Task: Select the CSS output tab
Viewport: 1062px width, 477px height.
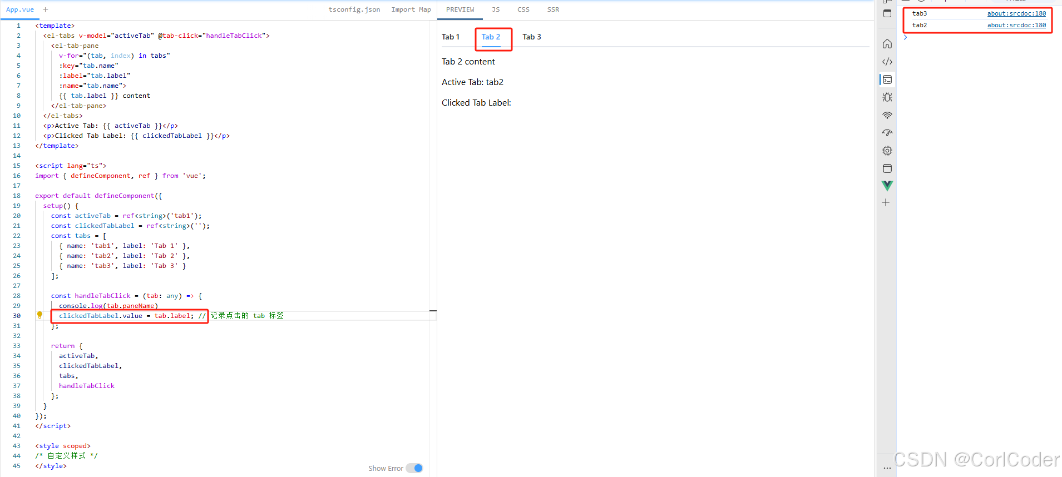Action: pos(523,9)
